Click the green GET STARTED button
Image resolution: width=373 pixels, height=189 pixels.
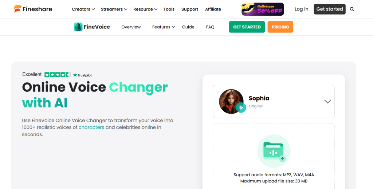click(x=247, y=27)
